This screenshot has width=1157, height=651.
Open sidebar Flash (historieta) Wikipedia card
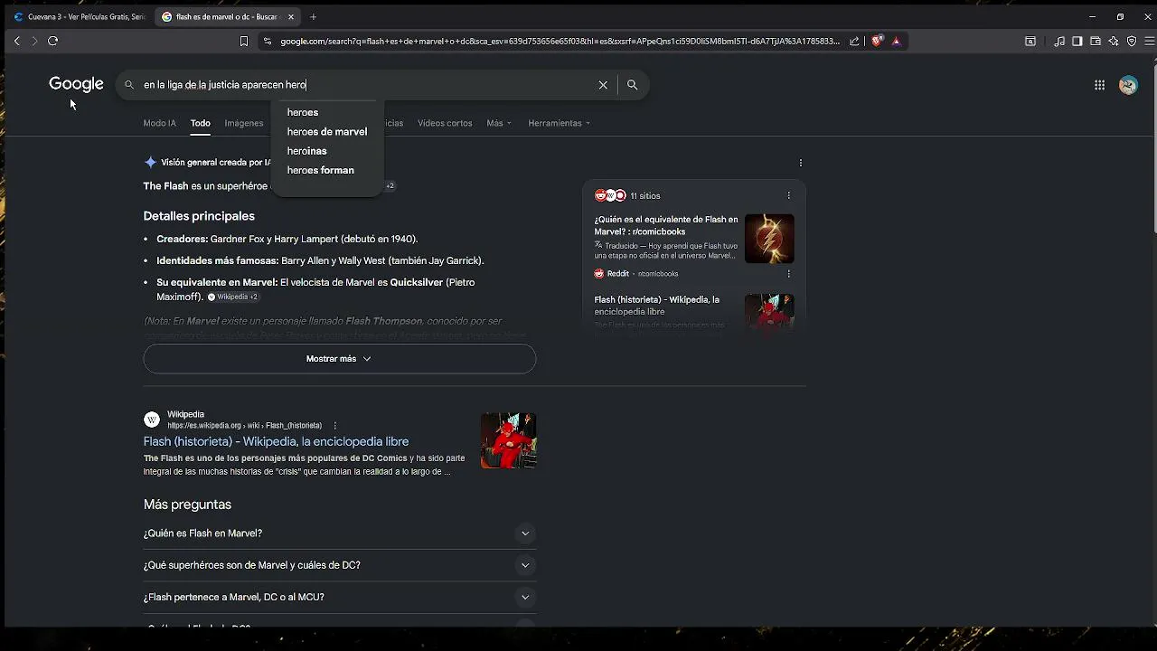coord(693,312)
